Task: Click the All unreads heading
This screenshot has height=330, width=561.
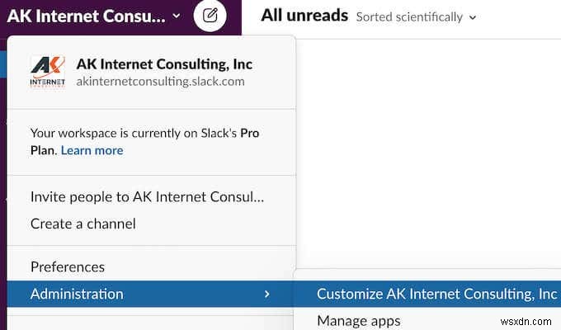Action: point(304,16)
